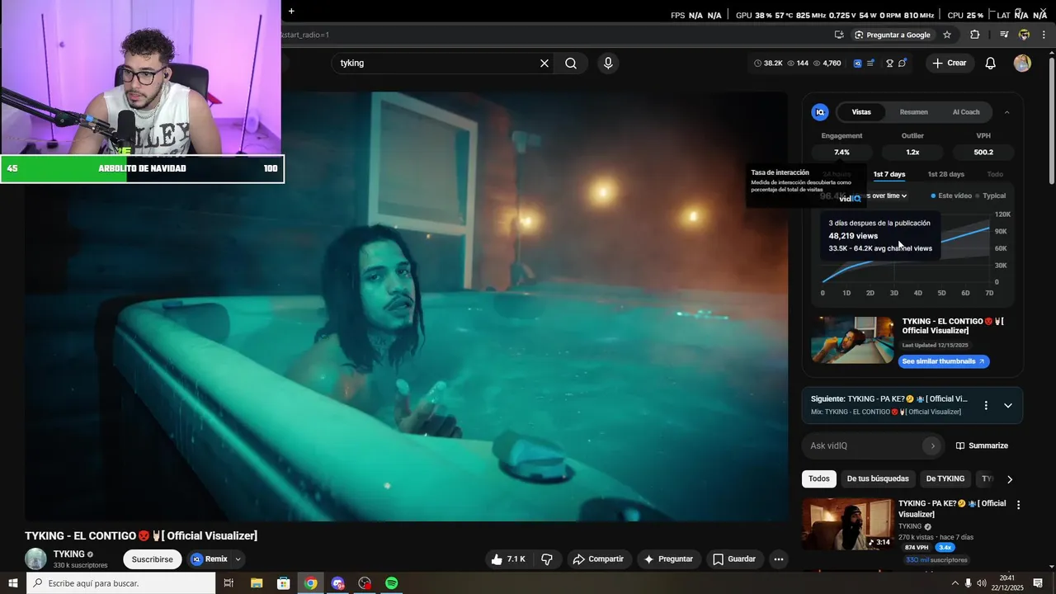
Task: Click the Suscribirse button
Action: [x=153, y=559]
